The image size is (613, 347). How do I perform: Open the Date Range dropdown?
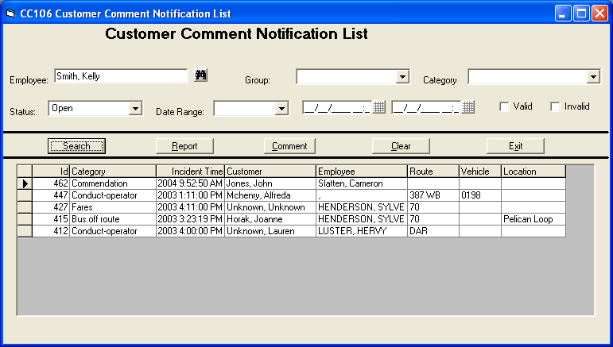point(281,109)
